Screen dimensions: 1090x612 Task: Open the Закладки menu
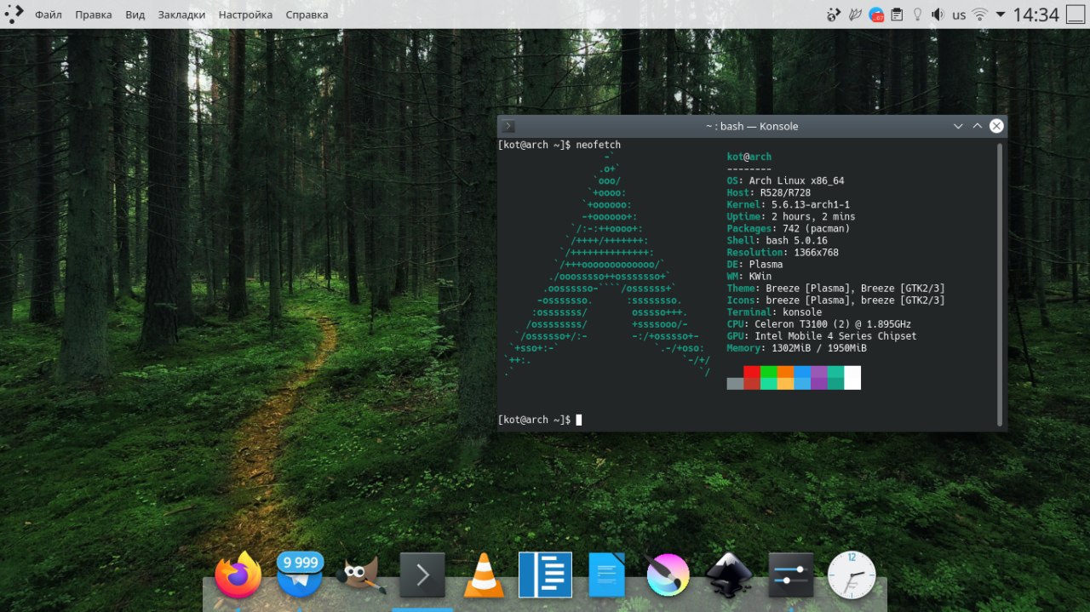[181, 14]
